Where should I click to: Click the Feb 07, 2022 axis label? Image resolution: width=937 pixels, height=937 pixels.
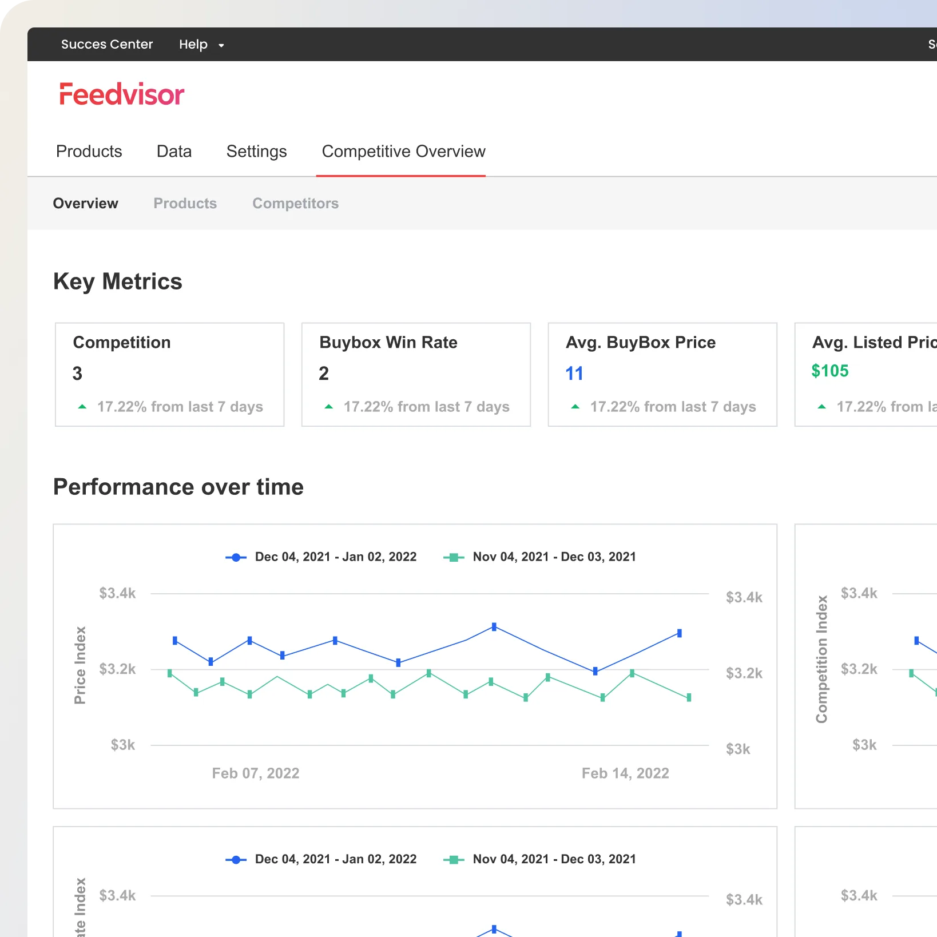click(x=256, y=773)
